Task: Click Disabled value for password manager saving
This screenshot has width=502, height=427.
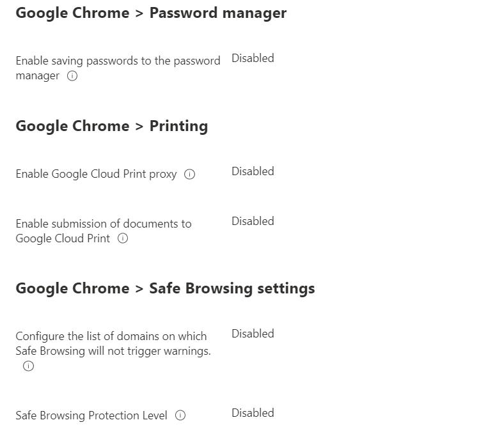Action: tap(253, 58)
